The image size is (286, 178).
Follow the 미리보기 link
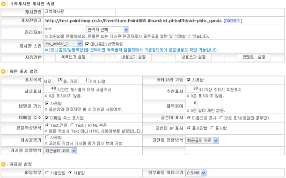233,21
